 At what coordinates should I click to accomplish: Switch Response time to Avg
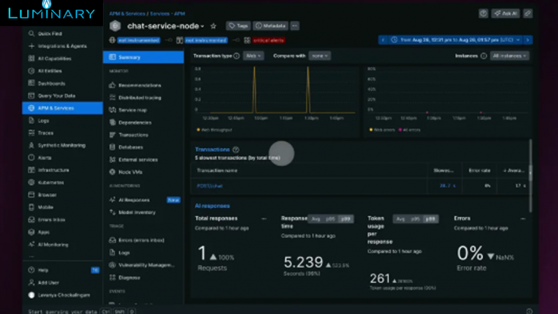click(316, 219)
